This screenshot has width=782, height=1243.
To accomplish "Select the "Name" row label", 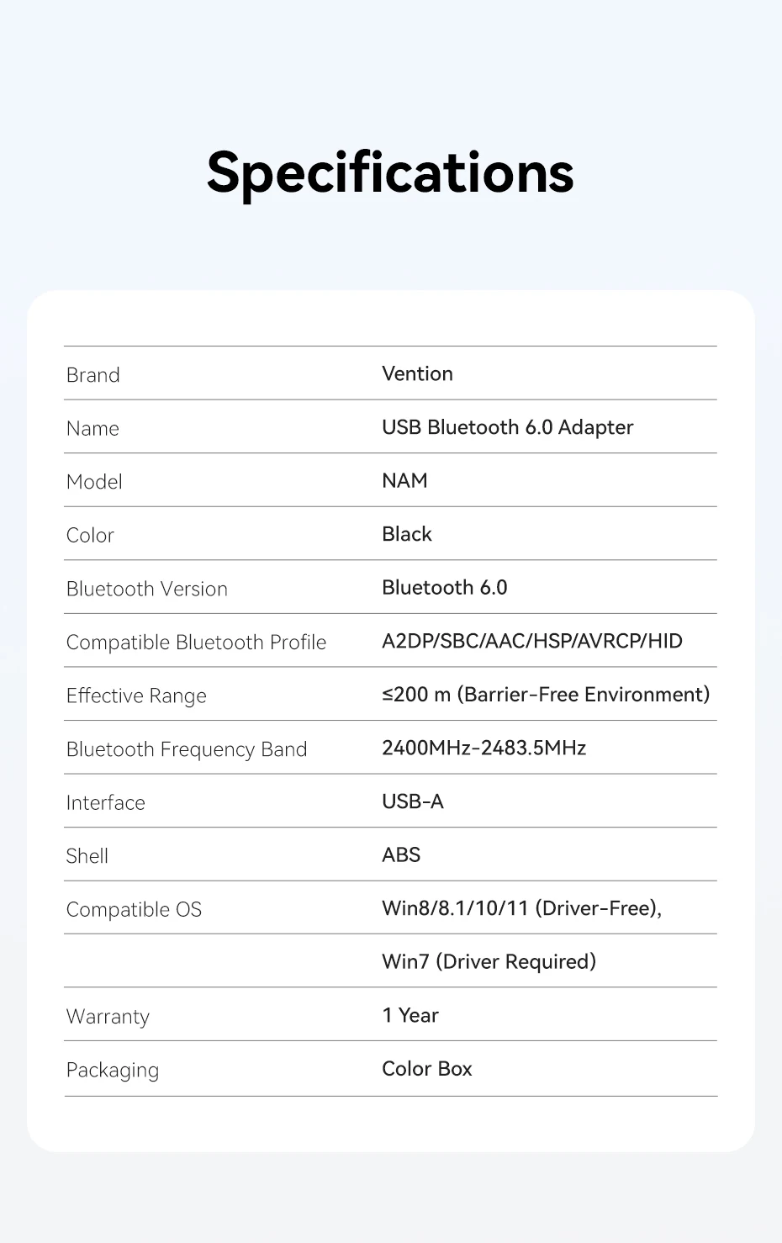I will coord(92,428).
